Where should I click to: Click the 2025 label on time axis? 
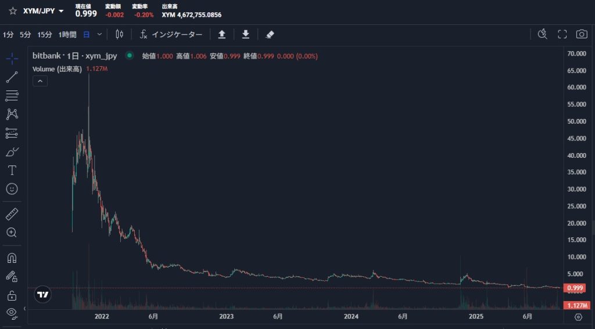476,316
